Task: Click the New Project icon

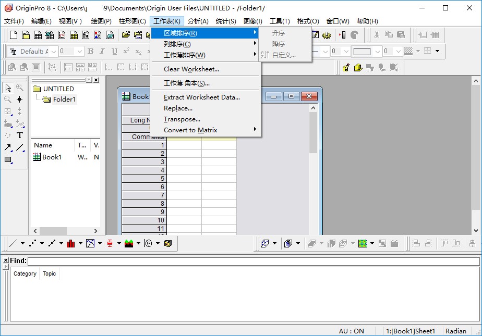Action: click(x=14, y=35)
